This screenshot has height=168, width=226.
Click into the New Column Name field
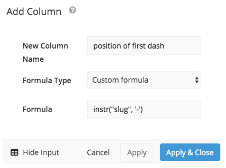tap(144, 46)
